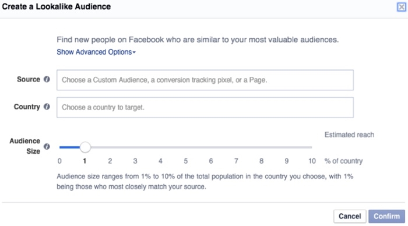Click the Source input field
The width and height of the screenshot is (408, 226).
click(x=205, y=80)
